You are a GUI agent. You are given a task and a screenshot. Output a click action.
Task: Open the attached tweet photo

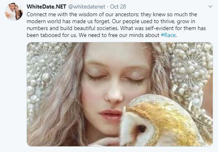120,94
